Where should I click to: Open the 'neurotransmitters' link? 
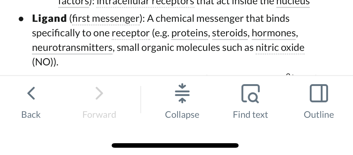click(72, 48)
